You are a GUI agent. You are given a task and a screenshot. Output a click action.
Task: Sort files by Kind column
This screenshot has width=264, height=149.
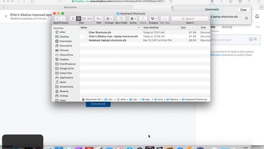click(205, 28)
